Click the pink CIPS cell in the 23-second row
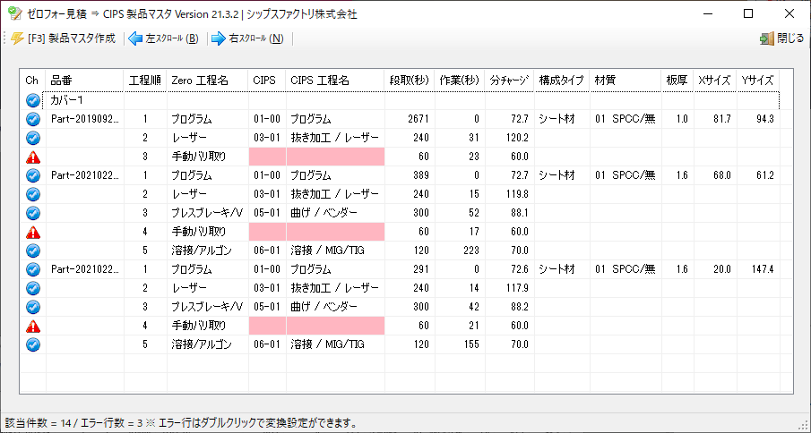Image resolution: width=811 pixels, height=433 pixels. 267,157
